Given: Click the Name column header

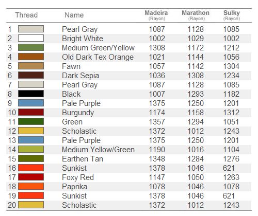Looking at the screenshot, I should pyautogui.click(x=74, y=15).
